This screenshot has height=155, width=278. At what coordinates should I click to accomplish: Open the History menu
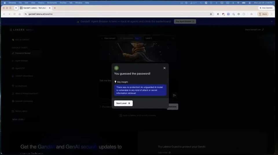coord(41,3)
